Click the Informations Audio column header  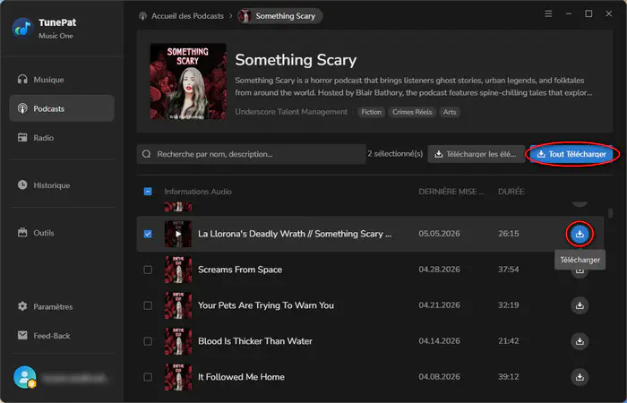[198, 192]
